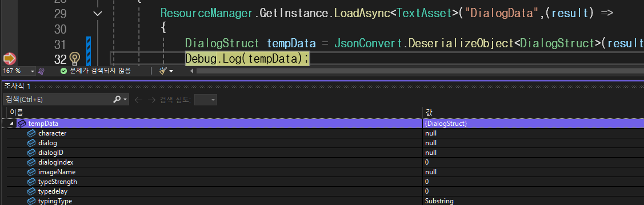Select the typedelay member row
This screenshot has width=644, height=205.
point(322,191)
